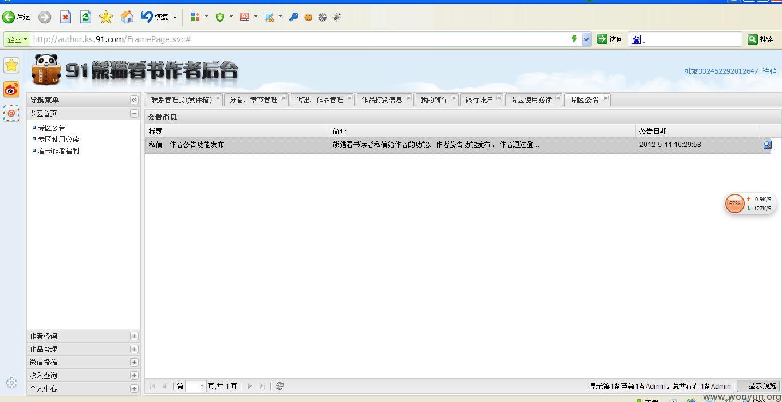Click the translate Aa icon
The width and height of the screenshot is (782, 402).
click(245, 17)
